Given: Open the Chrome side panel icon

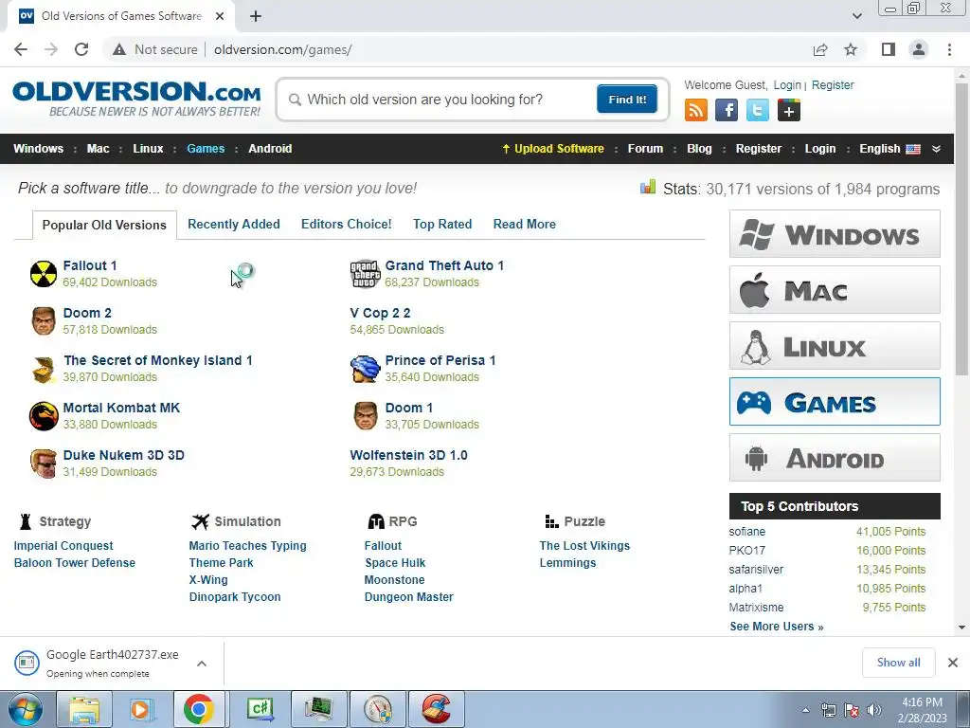Looking at the screenshot, I should coord(889,49).
